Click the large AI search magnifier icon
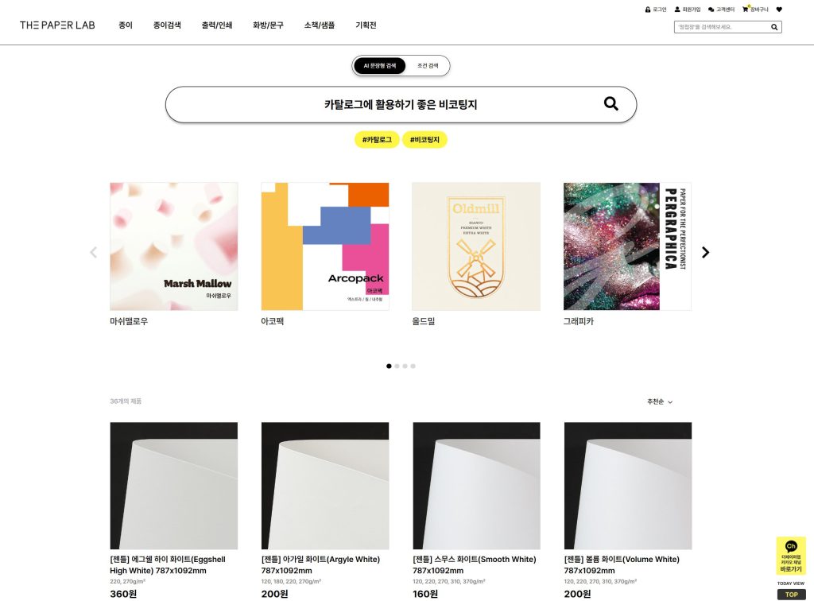Image resolution: width=814 pixels, height=601 pixels. coord(611,104)
